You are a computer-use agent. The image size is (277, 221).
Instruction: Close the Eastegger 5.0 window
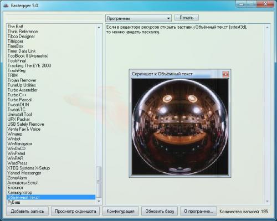click(265, 4)
